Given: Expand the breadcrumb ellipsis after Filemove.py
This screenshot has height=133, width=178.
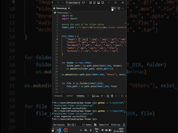Looking at the screenshot, I should (x=71, y=13).
